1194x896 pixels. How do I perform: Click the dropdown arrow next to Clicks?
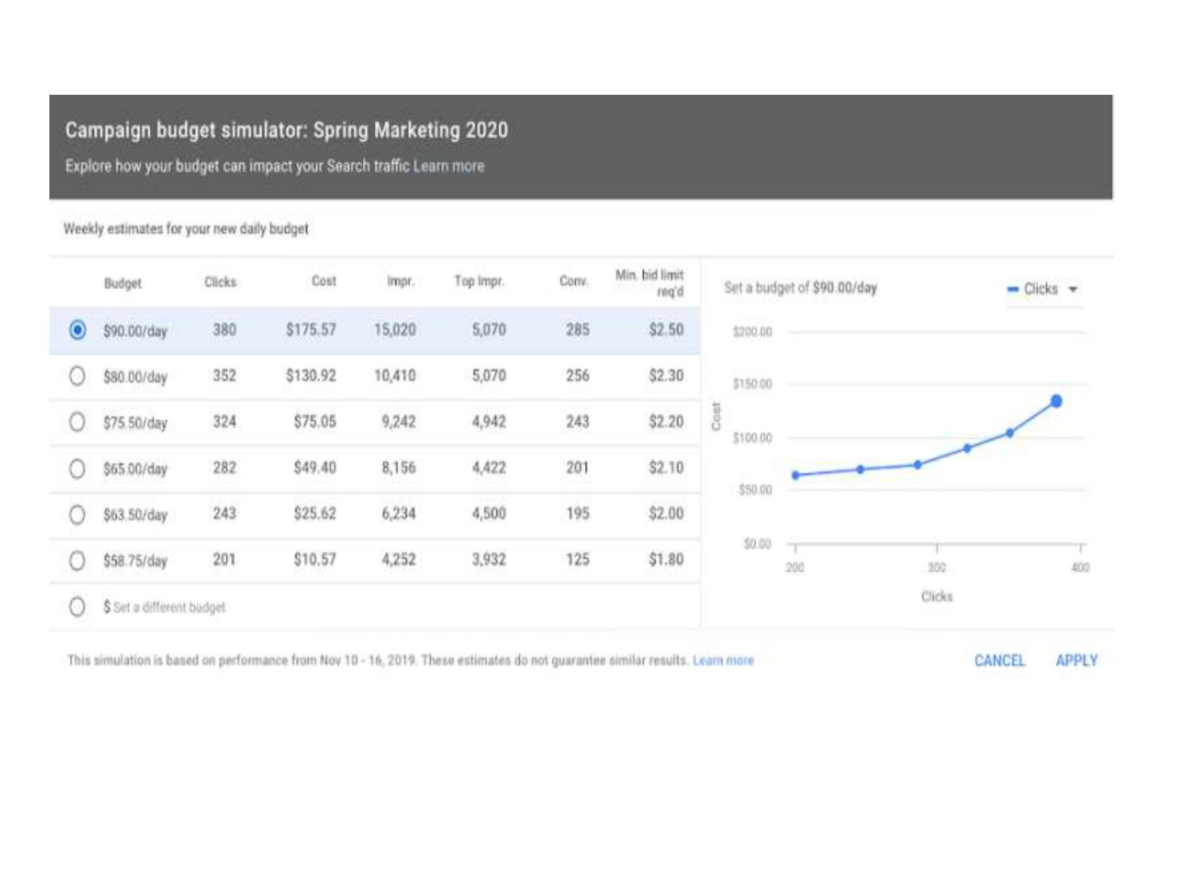point(1073,289)
